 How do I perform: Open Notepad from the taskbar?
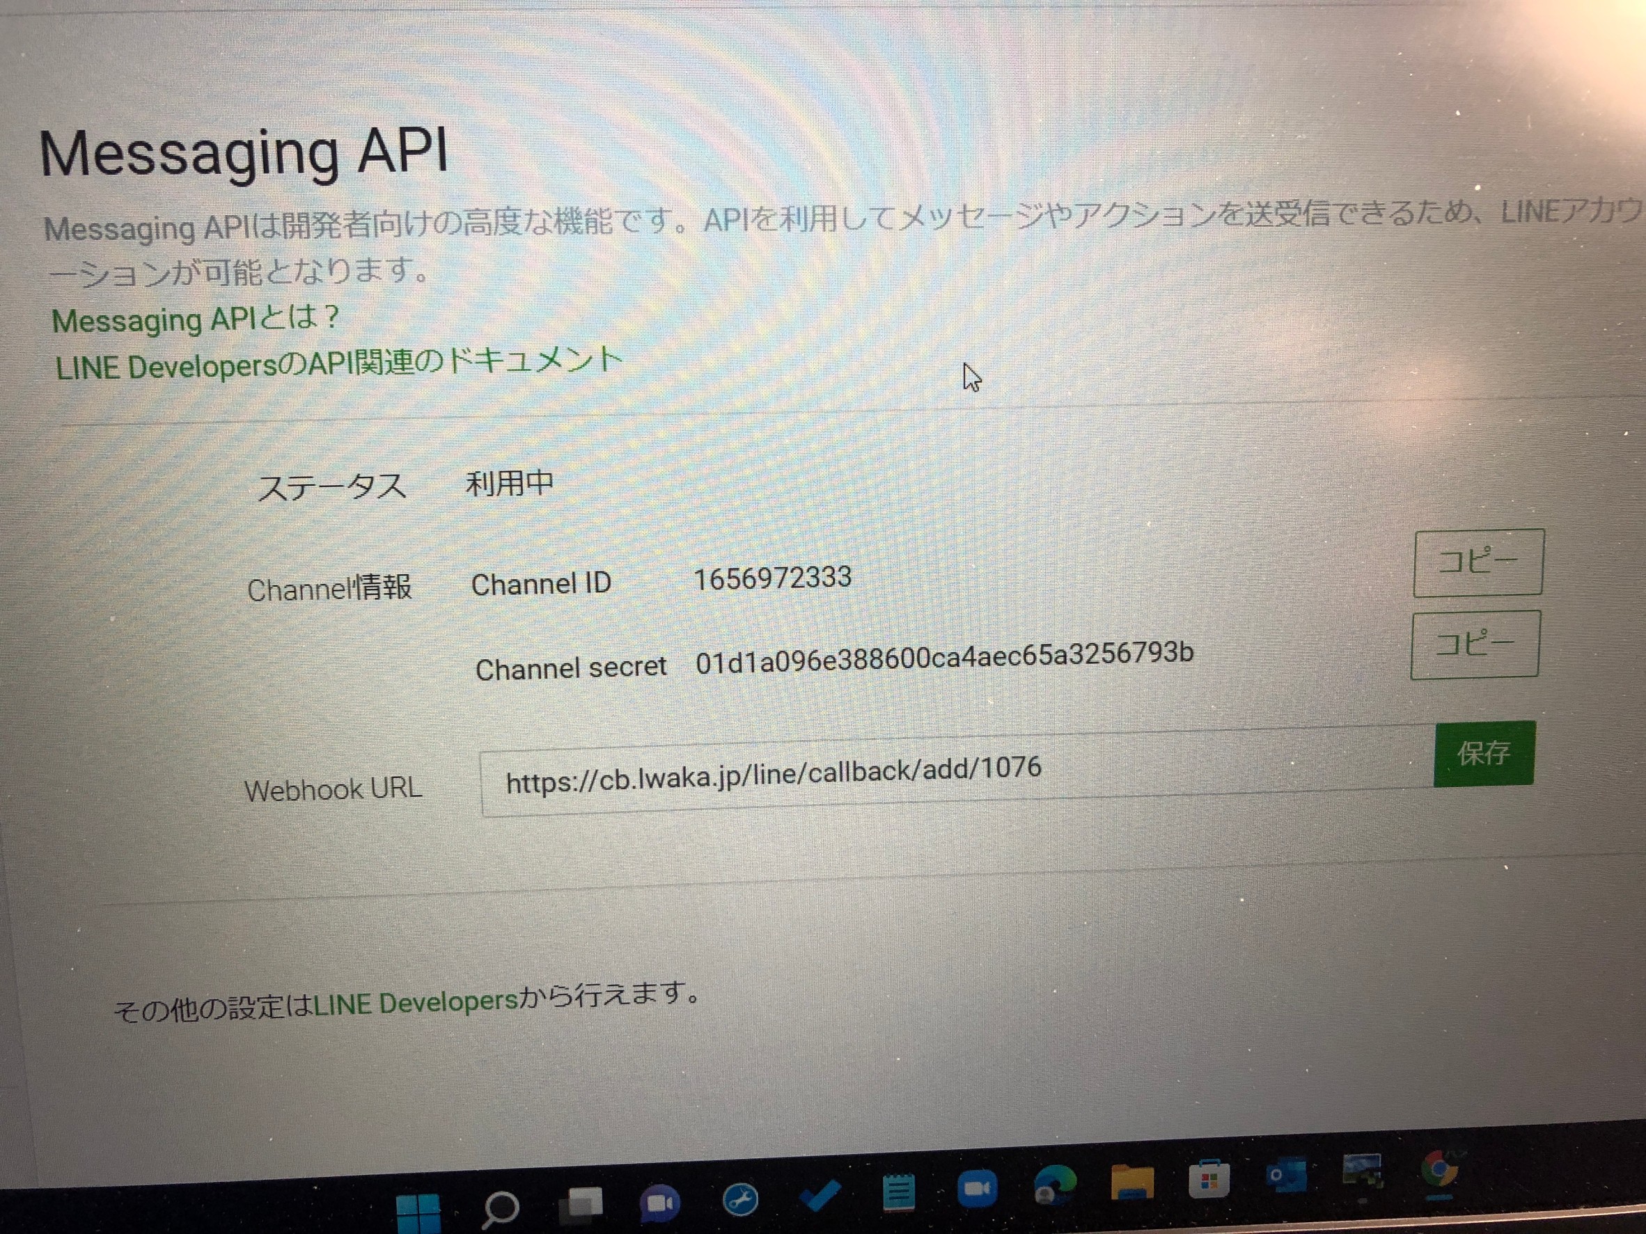(898, 1192)
